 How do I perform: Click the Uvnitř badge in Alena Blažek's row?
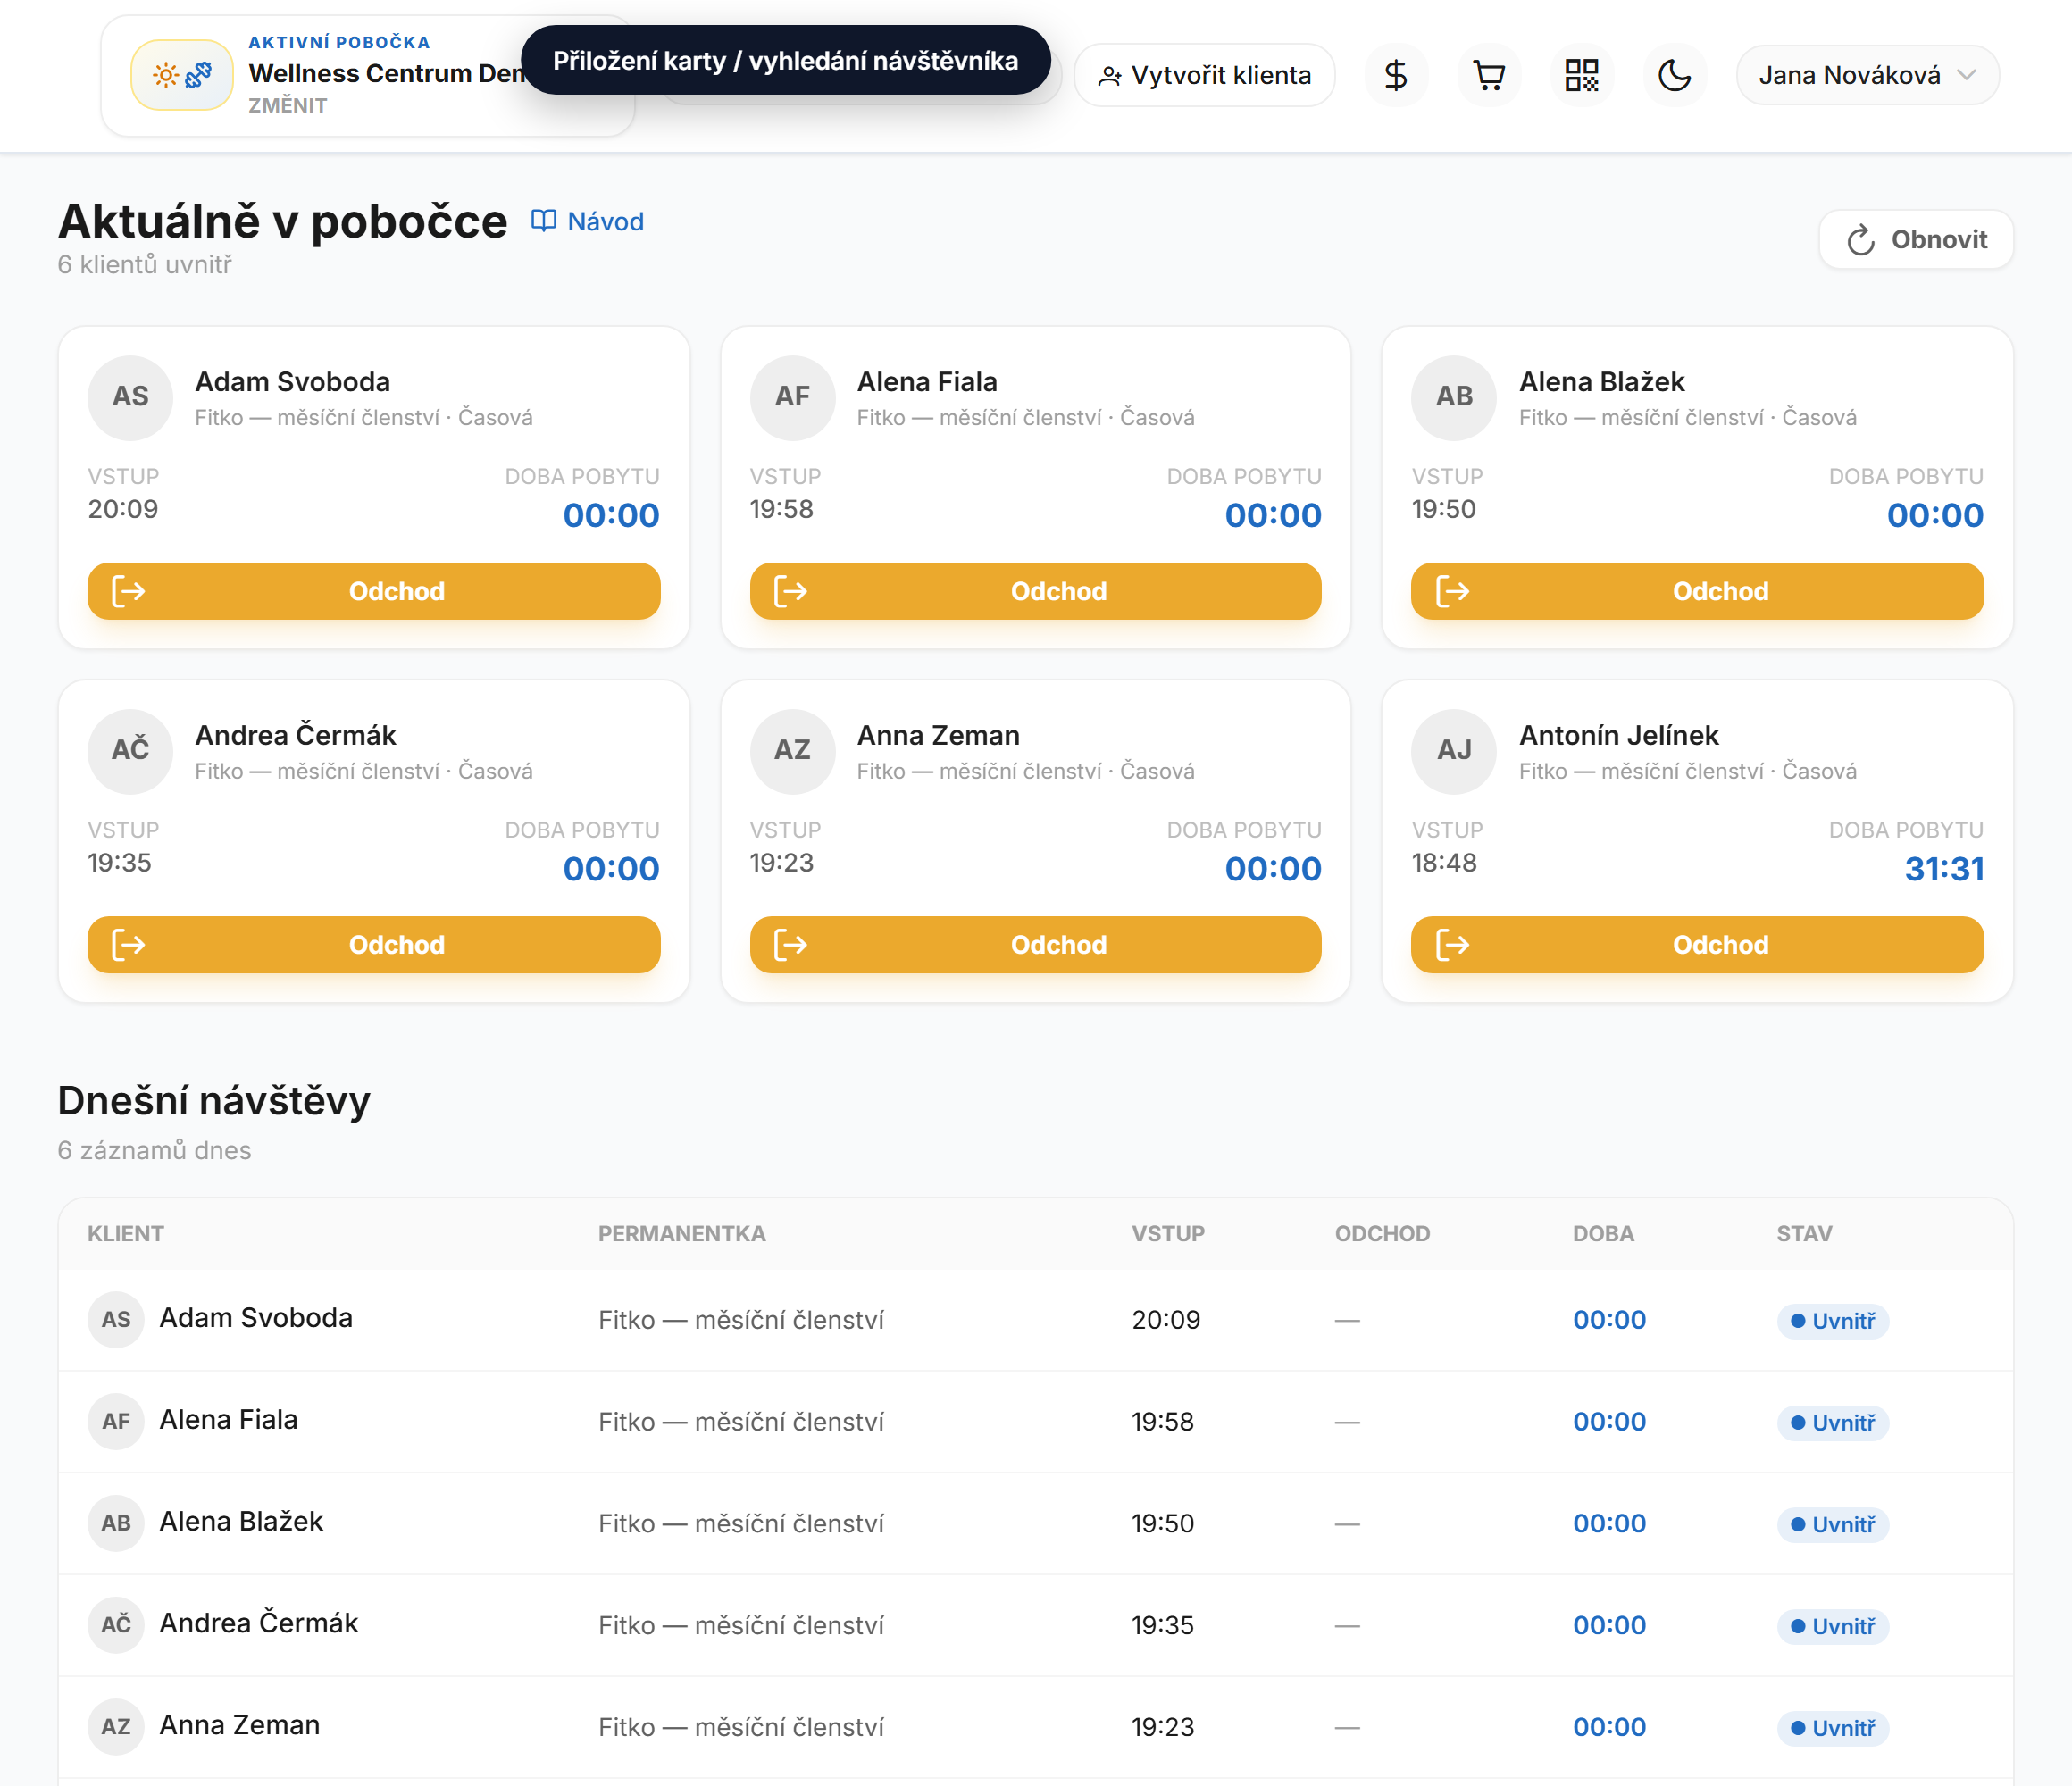(1832, 1525)
